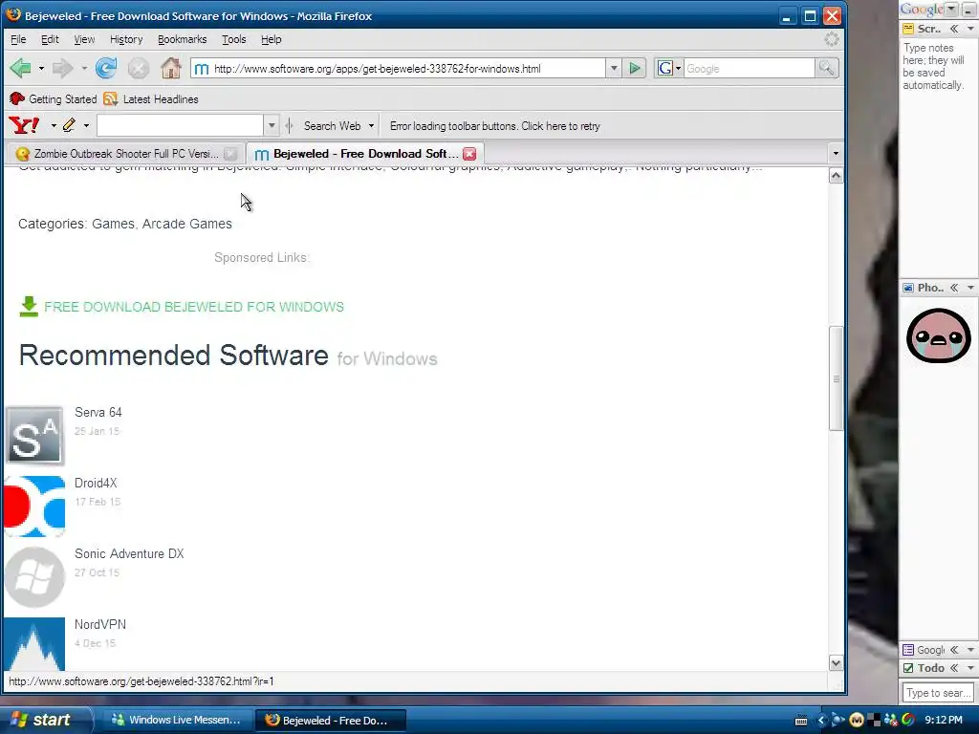Click the green download arrow icon
This screenshot has height=734, width=979.
[29, 307]
